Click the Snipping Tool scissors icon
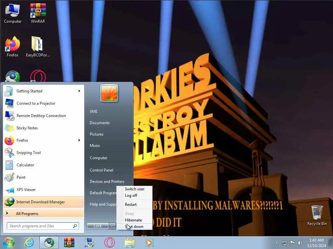333x249 pixels. click(9, 153)
